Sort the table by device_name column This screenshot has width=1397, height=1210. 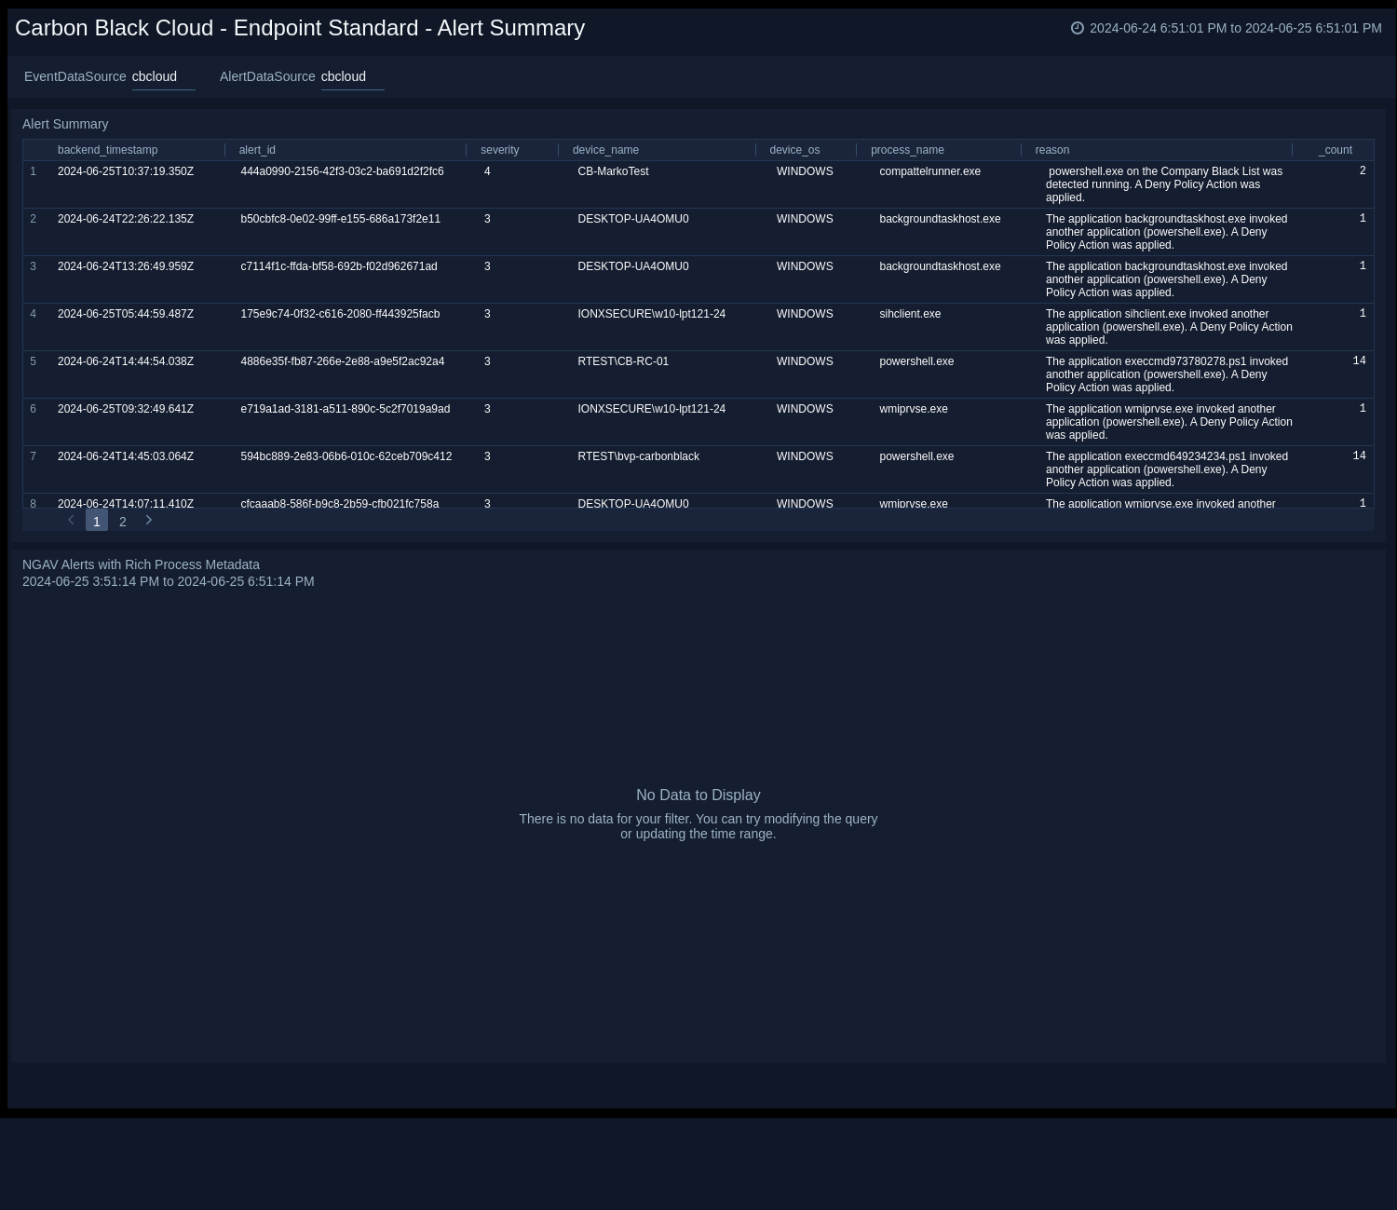click(x=605, y=150)
